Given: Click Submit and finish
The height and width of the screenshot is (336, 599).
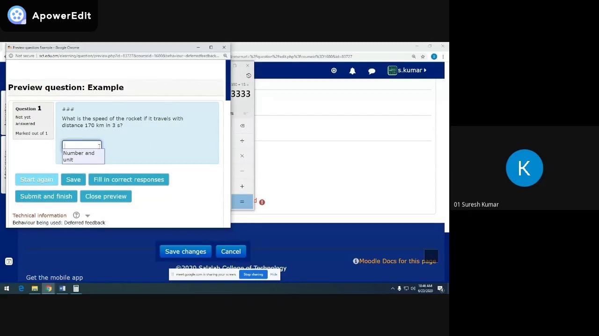Looking at the screenshot, I should [x=46, y=196].
